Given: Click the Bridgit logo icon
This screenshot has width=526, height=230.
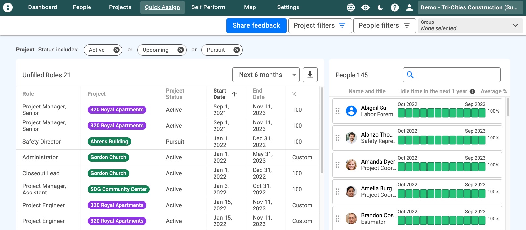Looking at the screenshot, I should [x=7, y=7].
